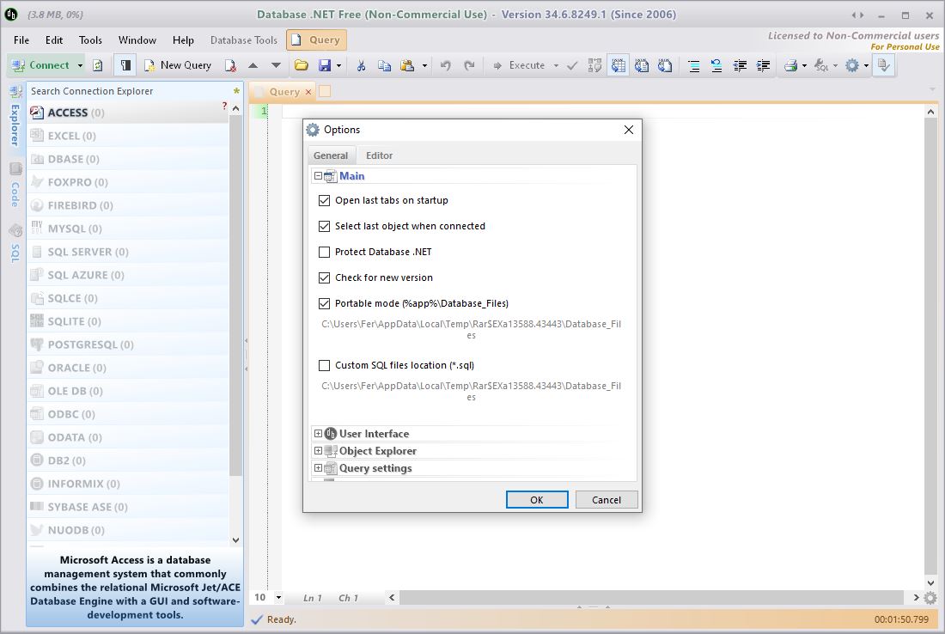Collapse the Main section in Options
Screen dimensions: 945x634
(318, 176)
